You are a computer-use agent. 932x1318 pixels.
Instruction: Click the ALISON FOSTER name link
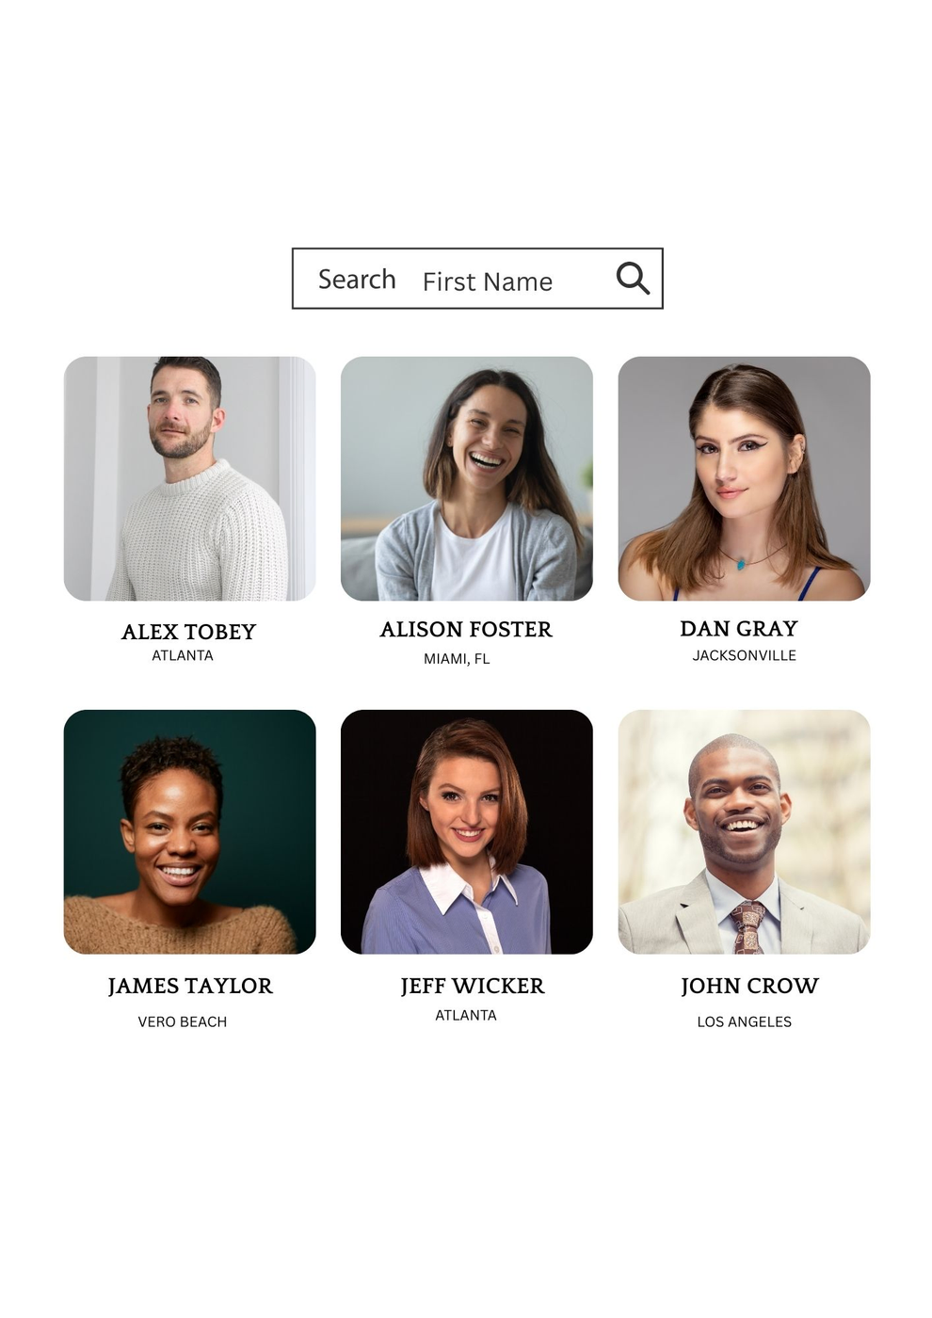tap(466, 629)
